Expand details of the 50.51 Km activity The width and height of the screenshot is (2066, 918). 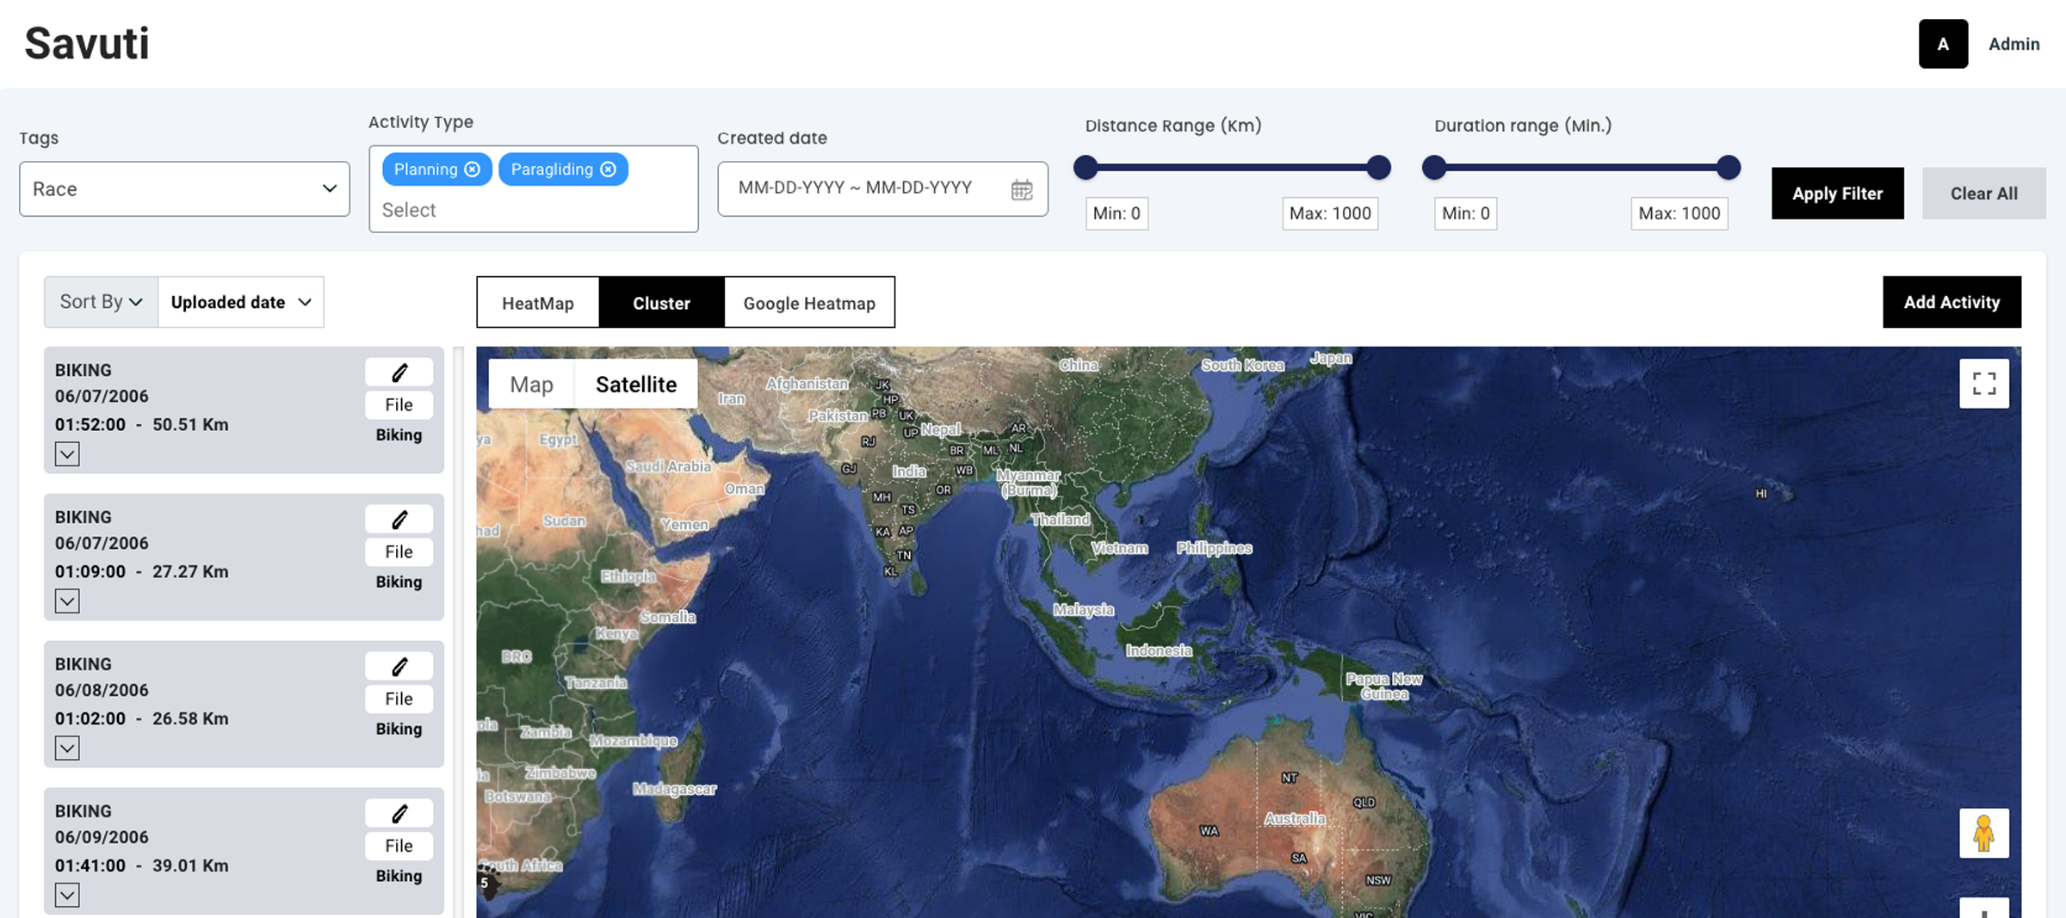click(67, 454)
